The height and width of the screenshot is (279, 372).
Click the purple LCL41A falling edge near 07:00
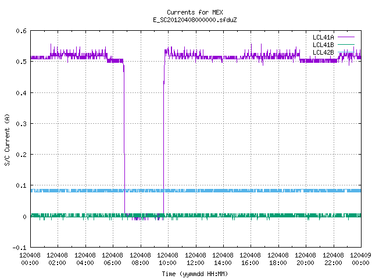pyautogui.click(x=124, y=138)
